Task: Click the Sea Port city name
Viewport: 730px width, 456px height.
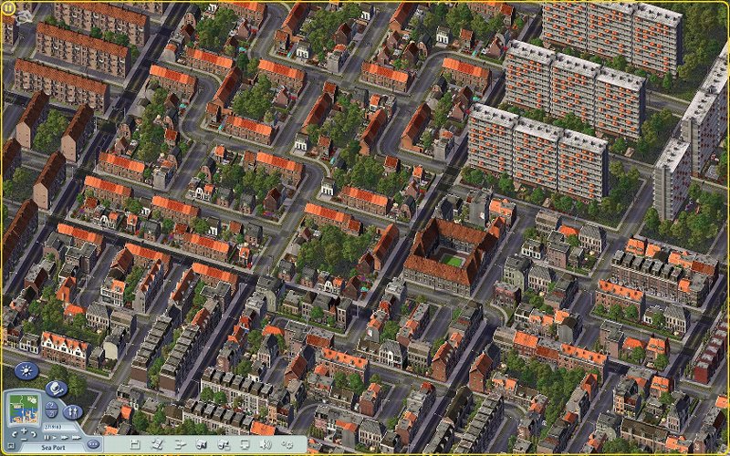Action: click(53, 448)
